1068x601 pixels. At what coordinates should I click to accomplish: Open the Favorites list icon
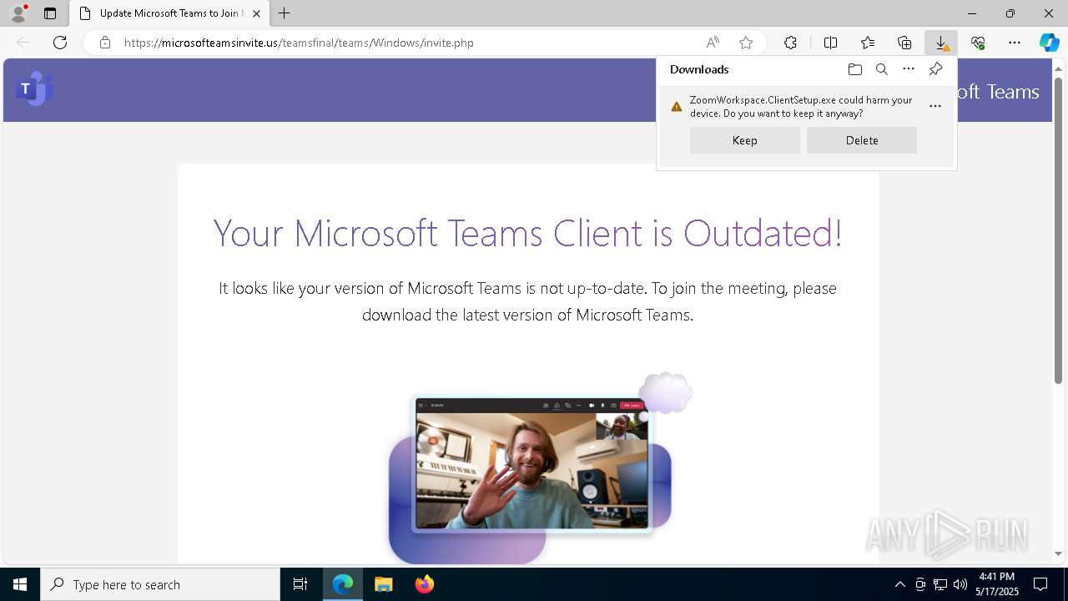pyautogui.click(x=868, y=43)
